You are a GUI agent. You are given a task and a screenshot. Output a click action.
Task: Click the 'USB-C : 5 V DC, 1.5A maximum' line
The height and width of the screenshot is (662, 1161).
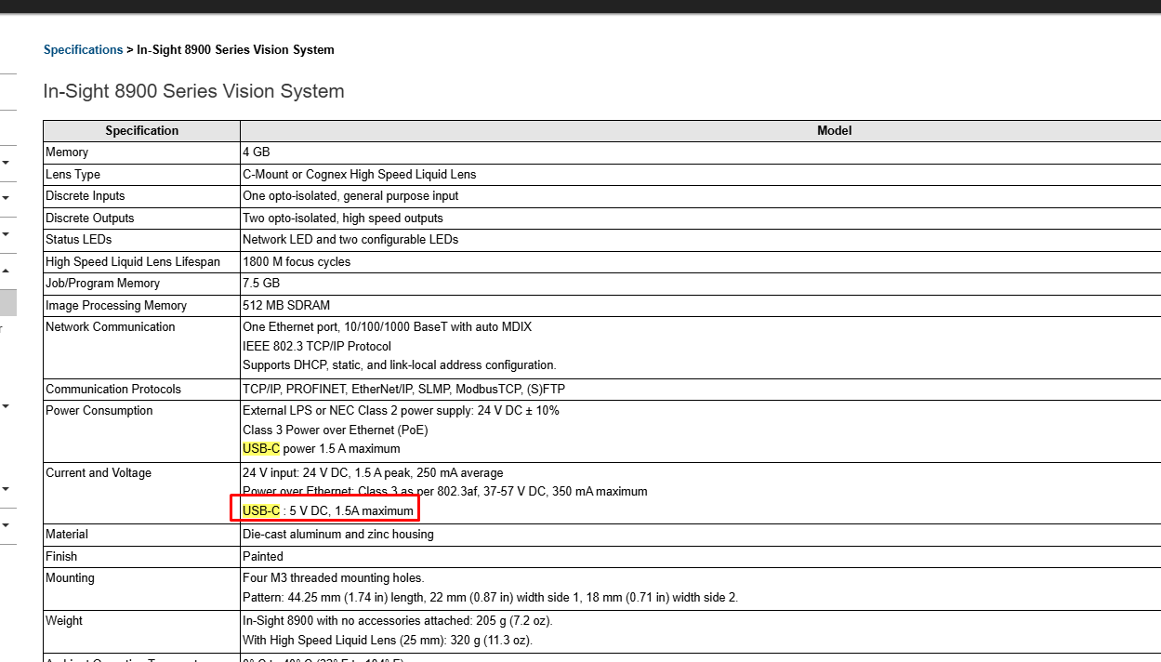(x=328, y=510)
